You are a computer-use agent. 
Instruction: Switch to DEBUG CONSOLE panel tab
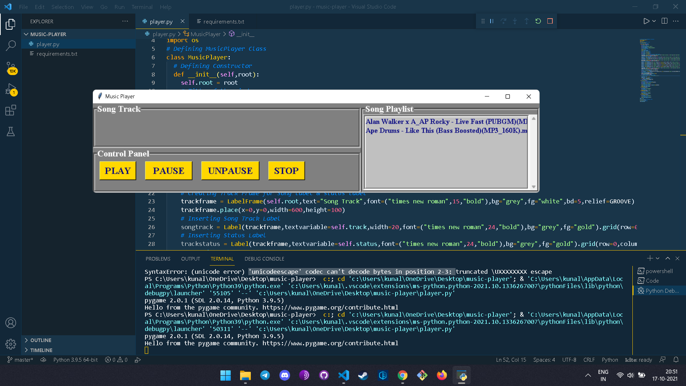coord(264,259)
